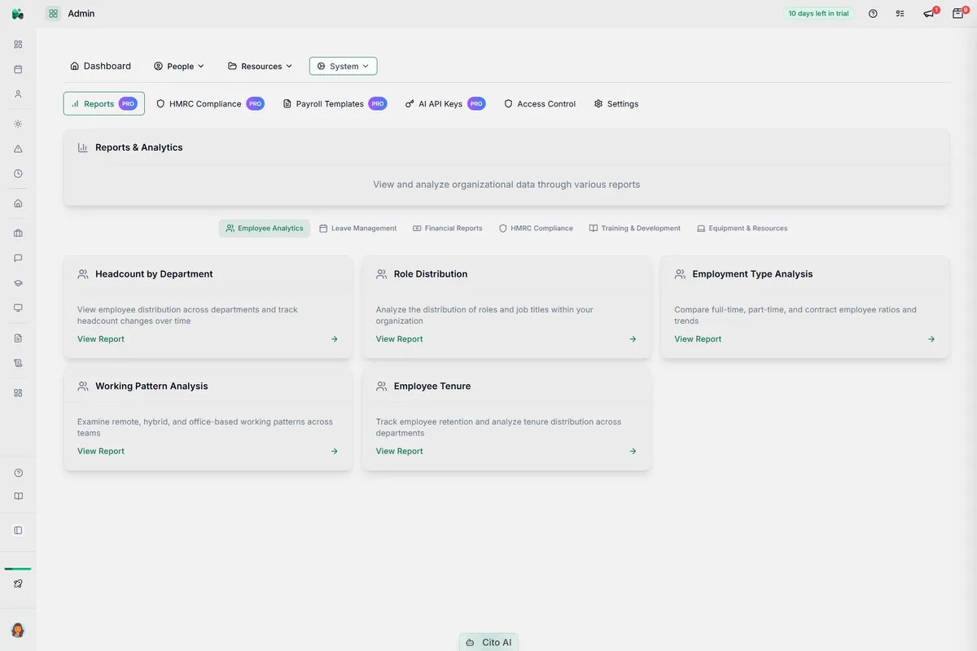Switch to Leave Management reports
Viewport: 977px width, 651px height.
tap(358, 229)
